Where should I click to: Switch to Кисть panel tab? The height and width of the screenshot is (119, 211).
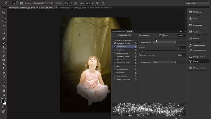[130, 31]
